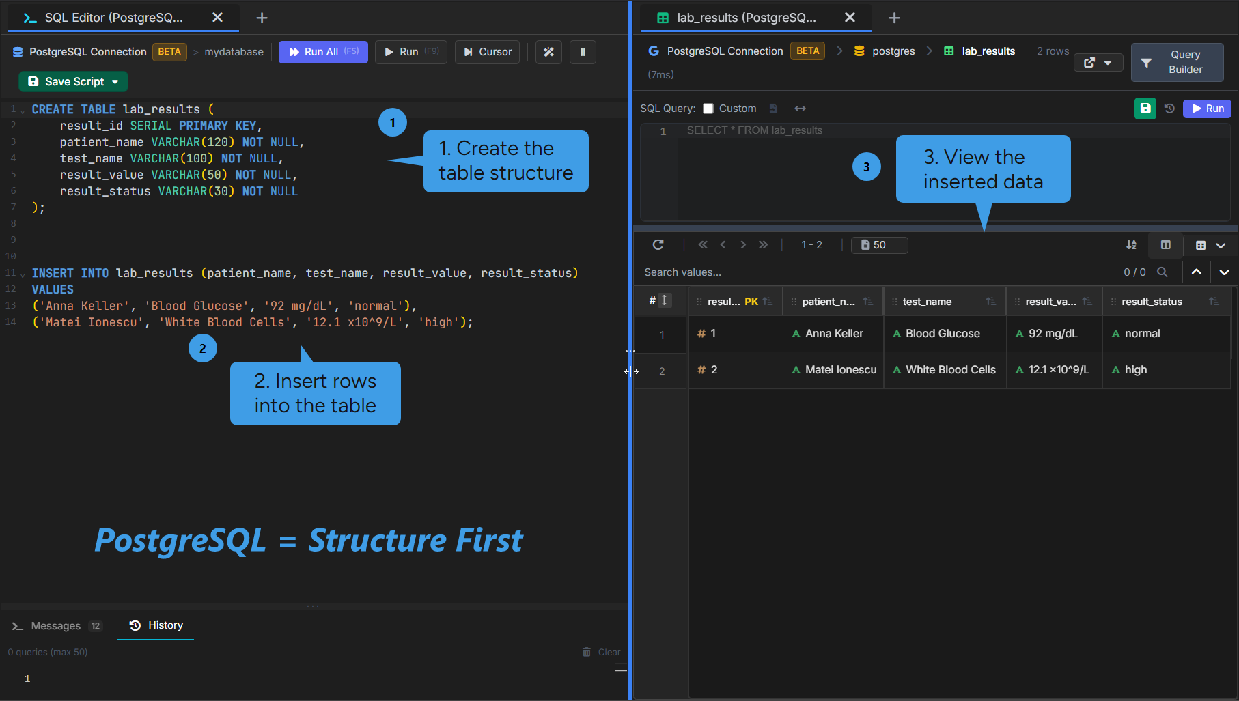Go to next search match arrow
Image resolution: width=1239 pixels, height=701 pixels.
[1225, 272]
